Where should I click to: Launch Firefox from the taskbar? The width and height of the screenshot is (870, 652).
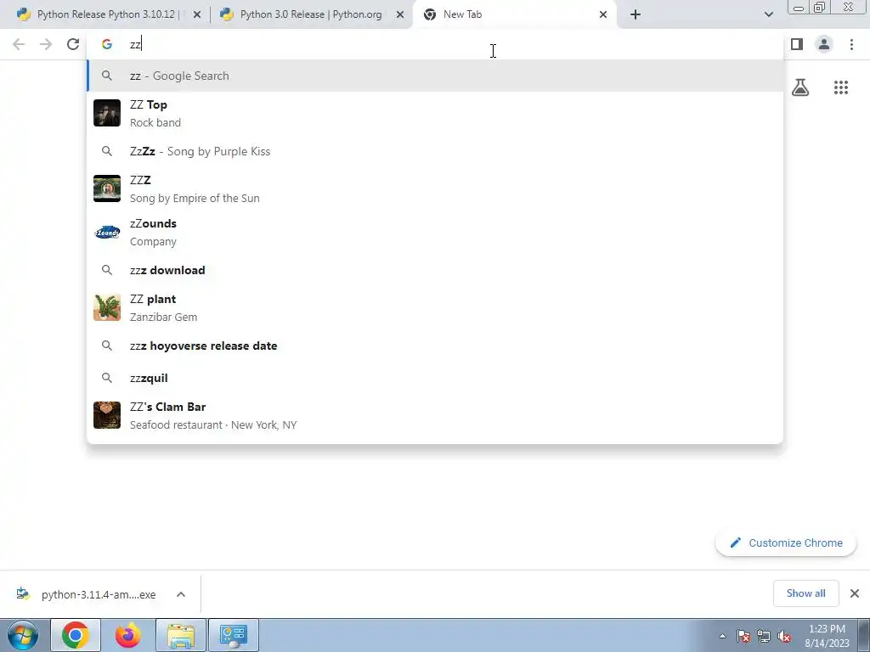(128, 635)
